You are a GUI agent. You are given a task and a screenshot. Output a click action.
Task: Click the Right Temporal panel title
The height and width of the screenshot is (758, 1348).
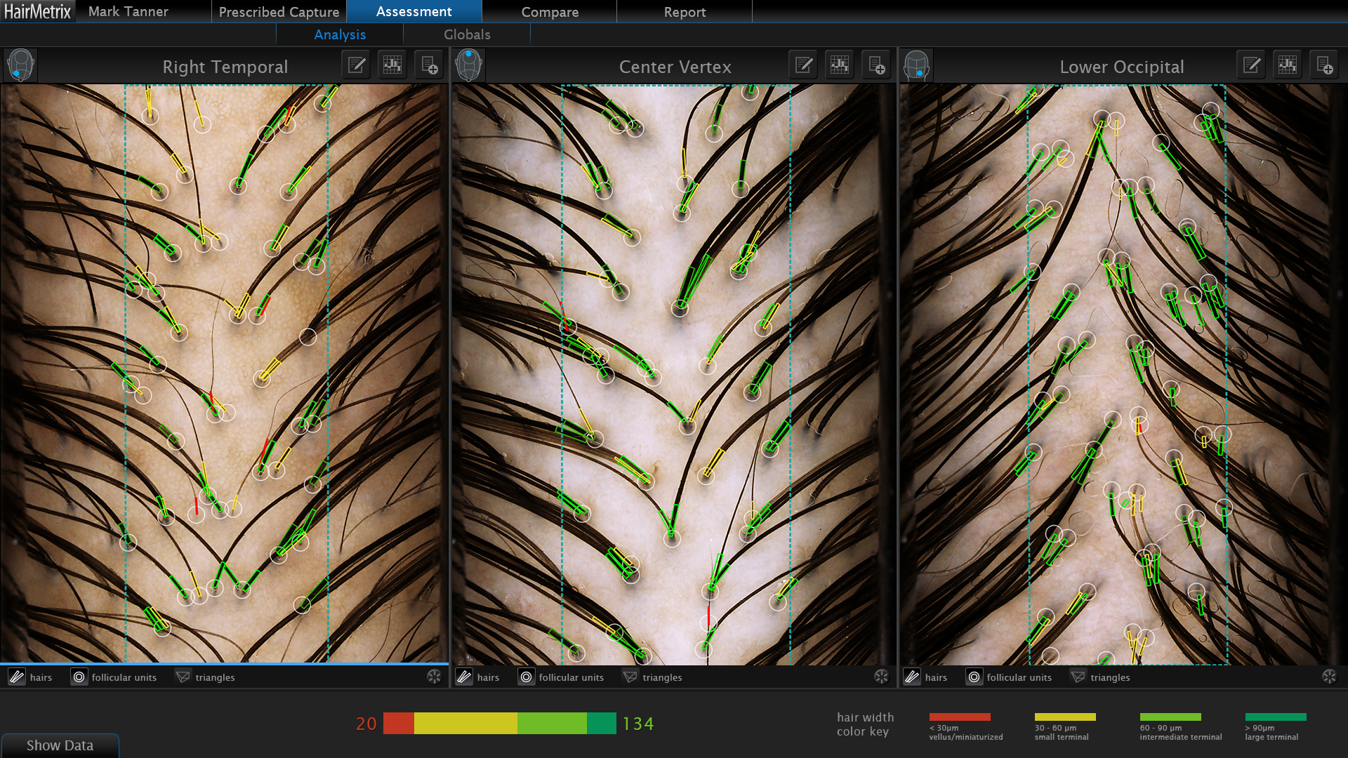pyautogui.click(x=225, y=67)
